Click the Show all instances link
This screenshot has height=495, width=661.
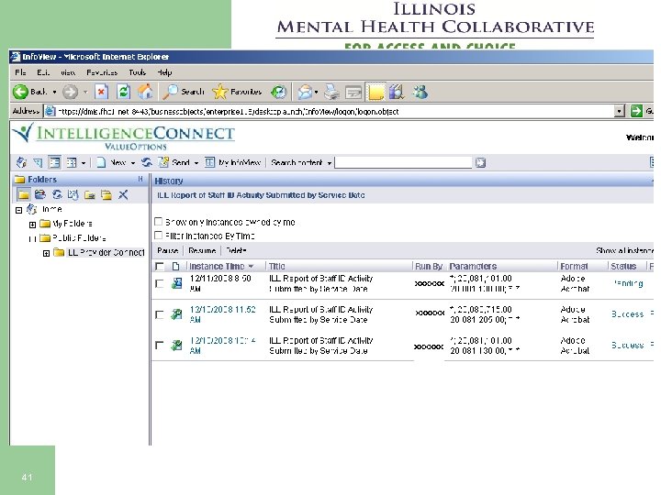[x=624, y=250]
